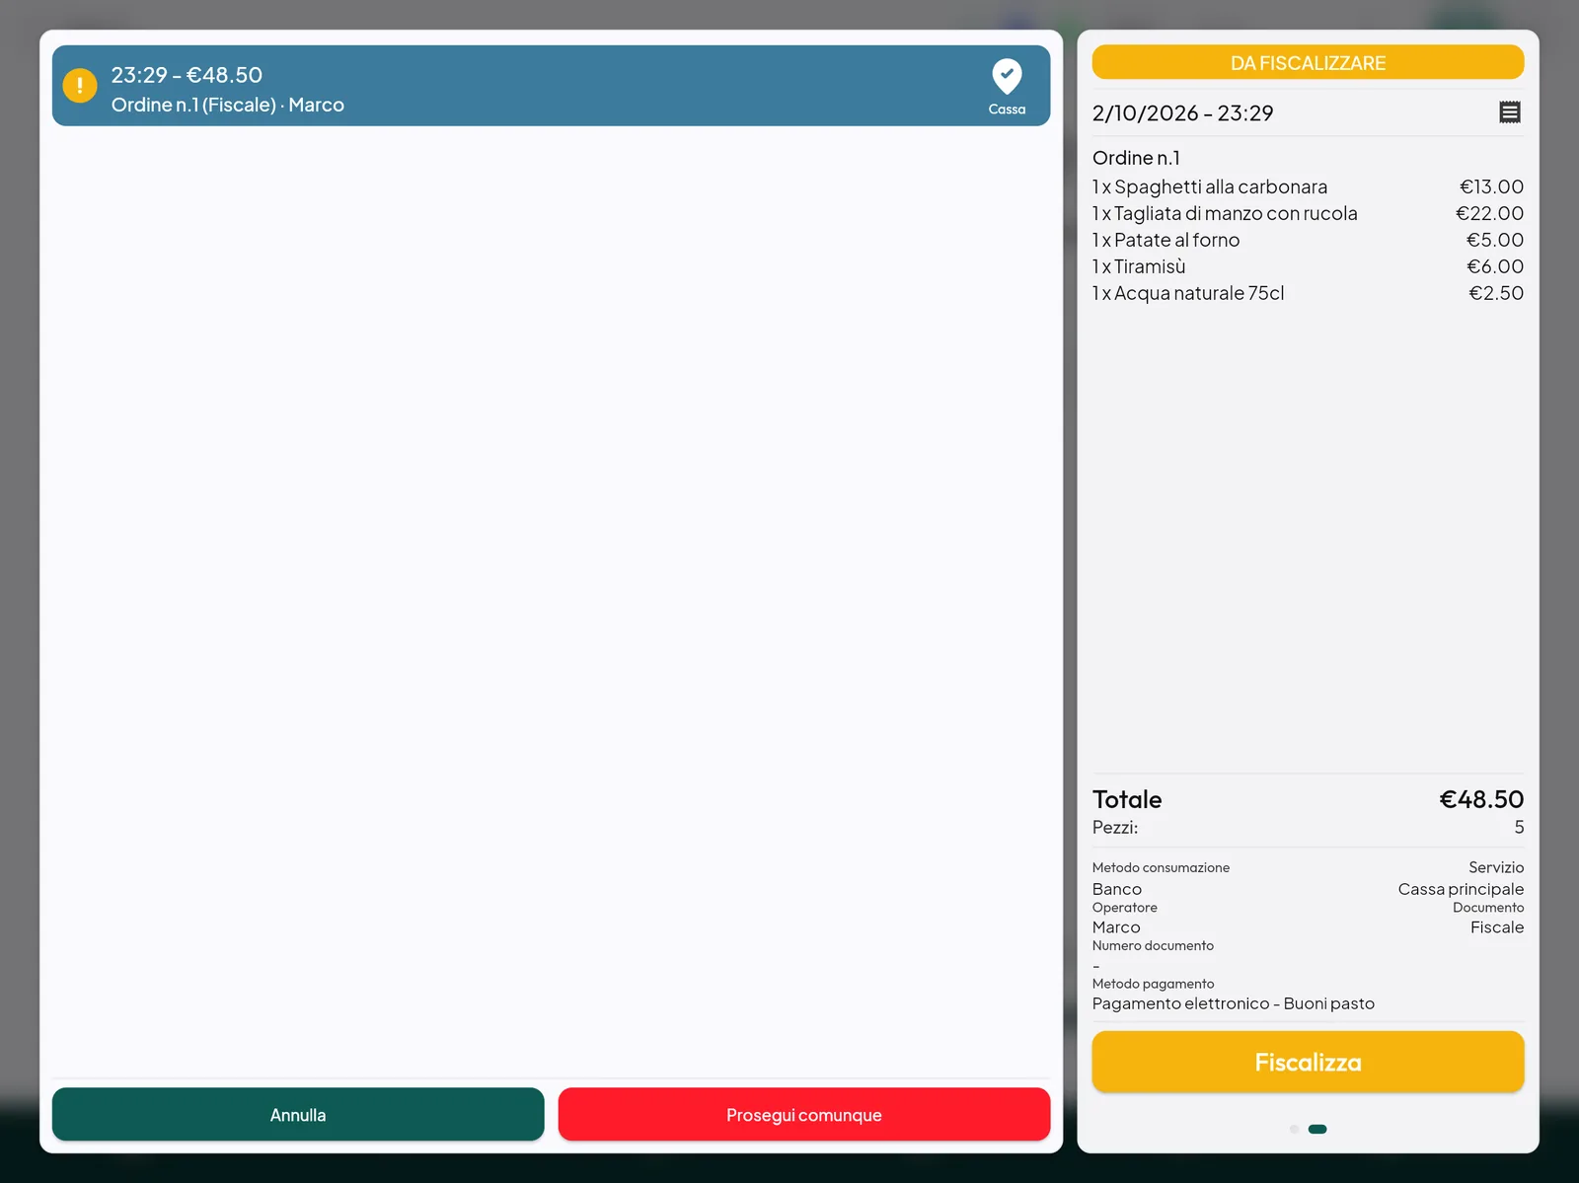The height and width of the screenshot is (1183, 1579).
Task: Click the price €2.50
Action: (x=1496, y=293)
